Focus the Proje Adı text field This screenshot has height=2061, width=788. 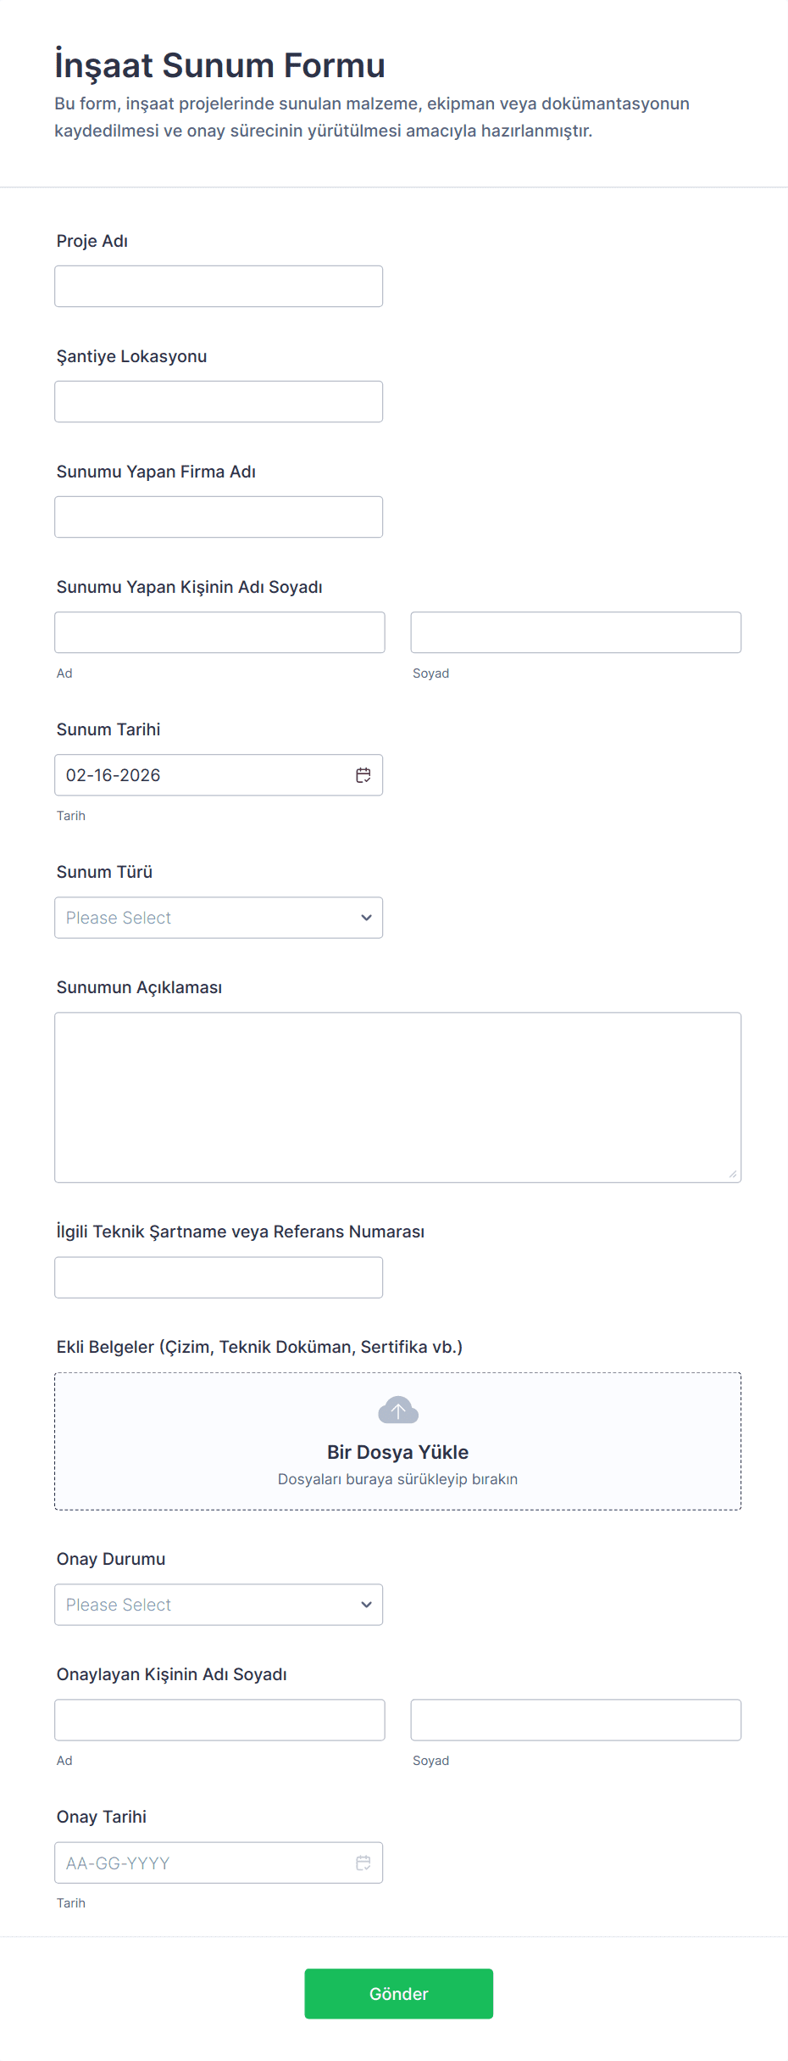pyautogui.click(x=219, y=287)
